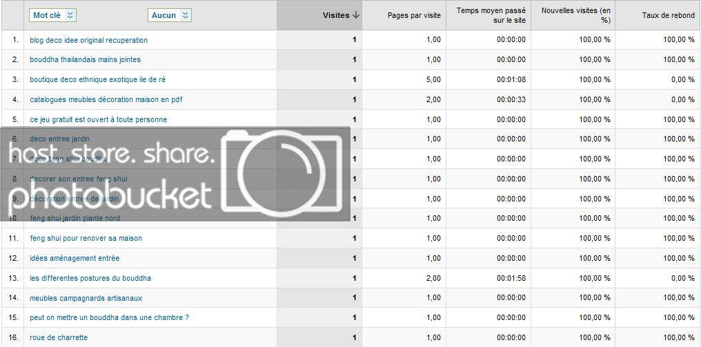Sort by Pages par visite column
The image size is (701, 347).
414,15
